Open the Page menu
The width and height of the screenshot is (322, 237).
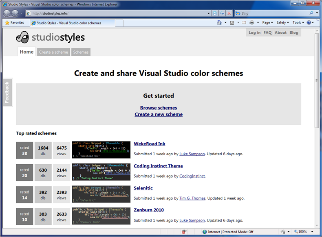(267, 22)
